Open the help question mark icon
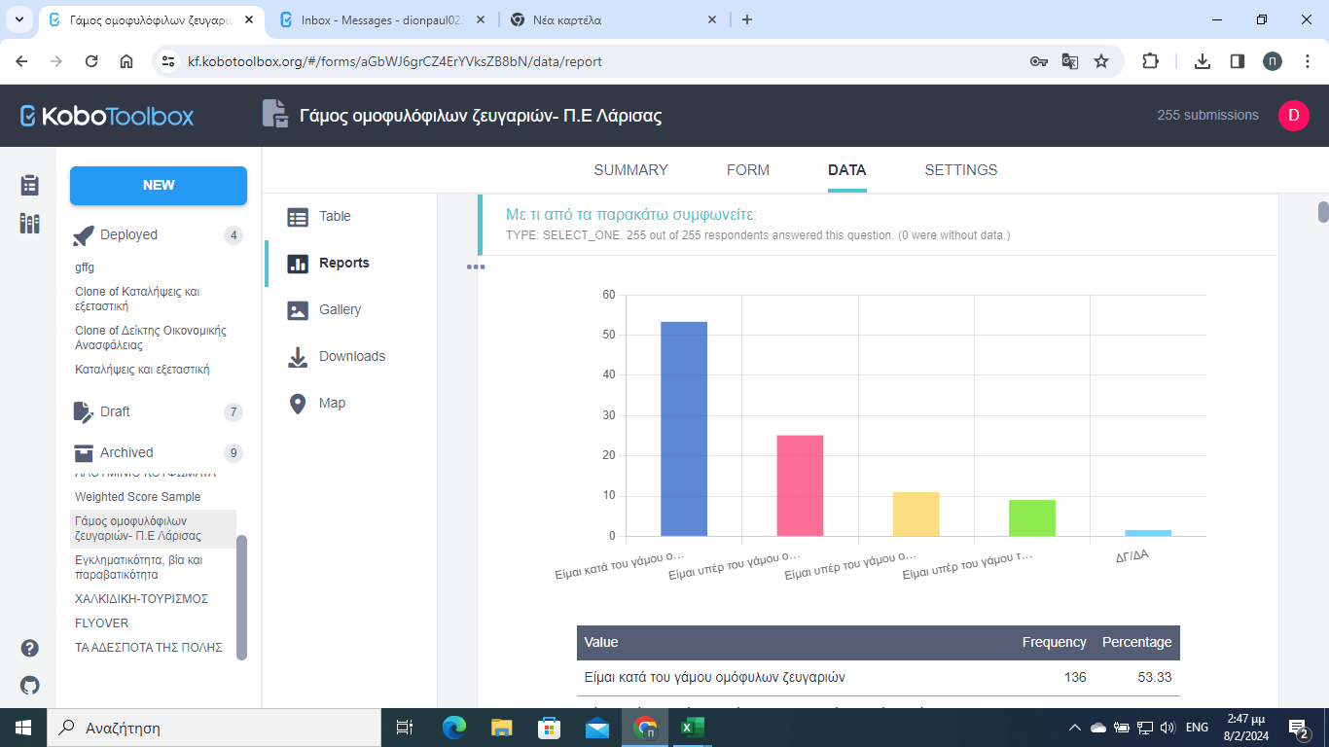This screenshot has height=747, width=1329. pos(29,647)
